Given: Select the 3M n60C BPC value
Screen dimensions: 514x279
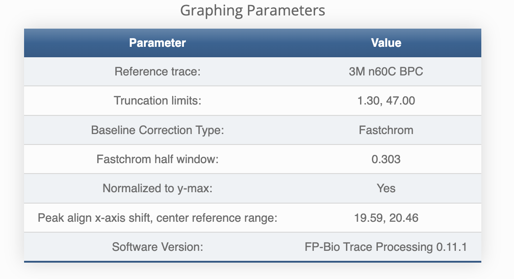Looking at the screenshot, I should point(386,72).
